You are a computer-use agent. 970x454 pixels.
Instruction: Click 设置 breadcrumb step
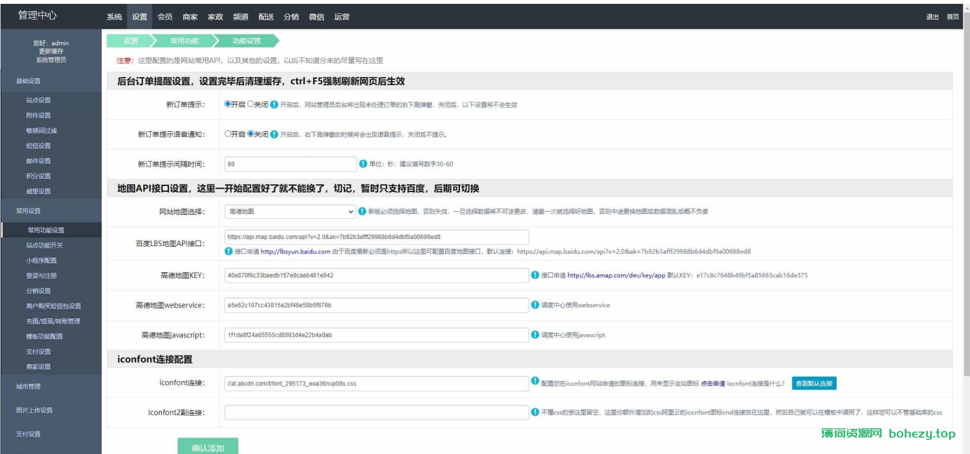[131, 40]
